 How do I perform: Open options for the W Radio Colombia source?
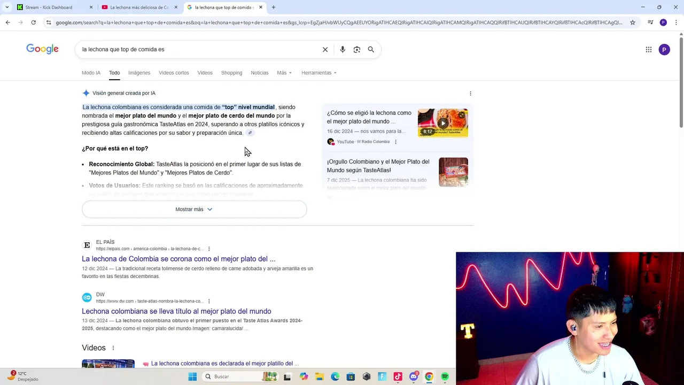pos(395,142)
